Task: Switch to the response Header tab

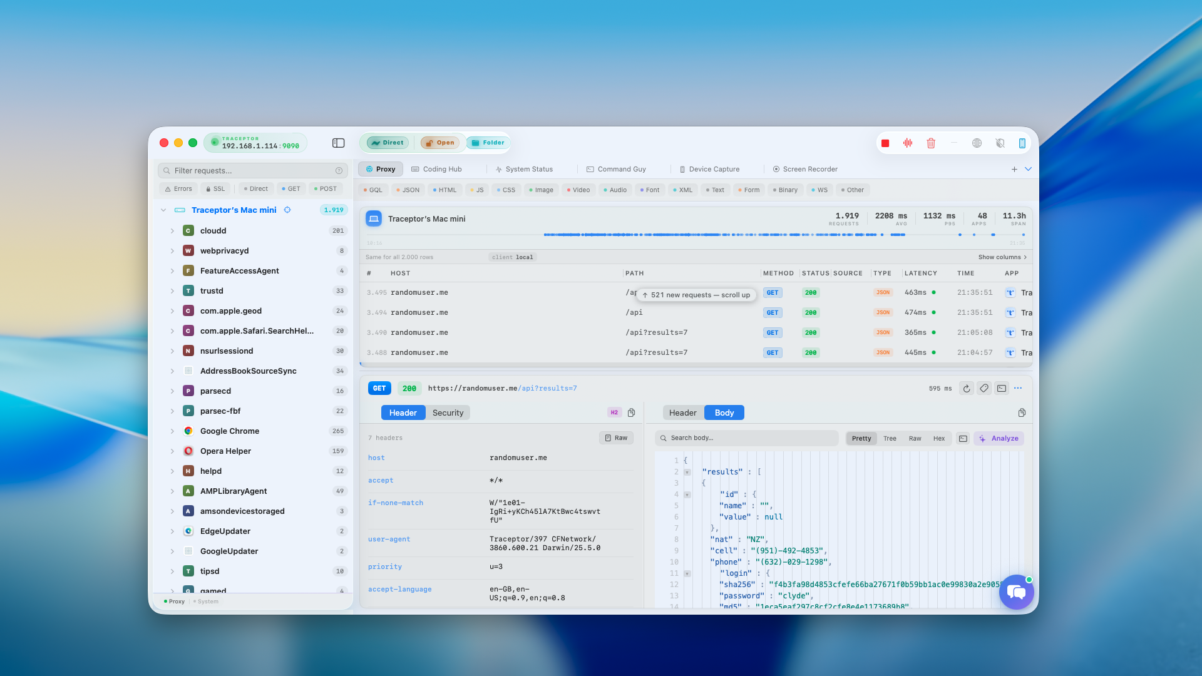Action: tap(682, 413)
